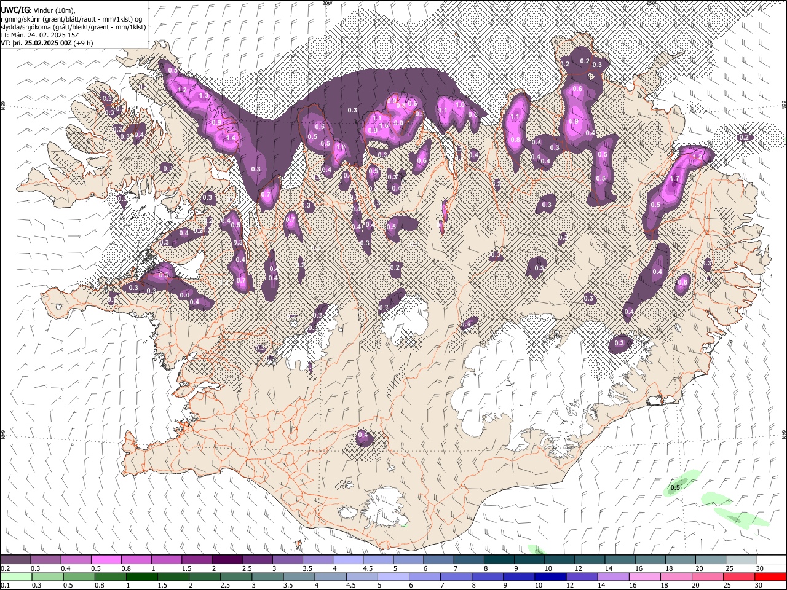Click the '18' label in the upper legend row

tap(669, 568)
